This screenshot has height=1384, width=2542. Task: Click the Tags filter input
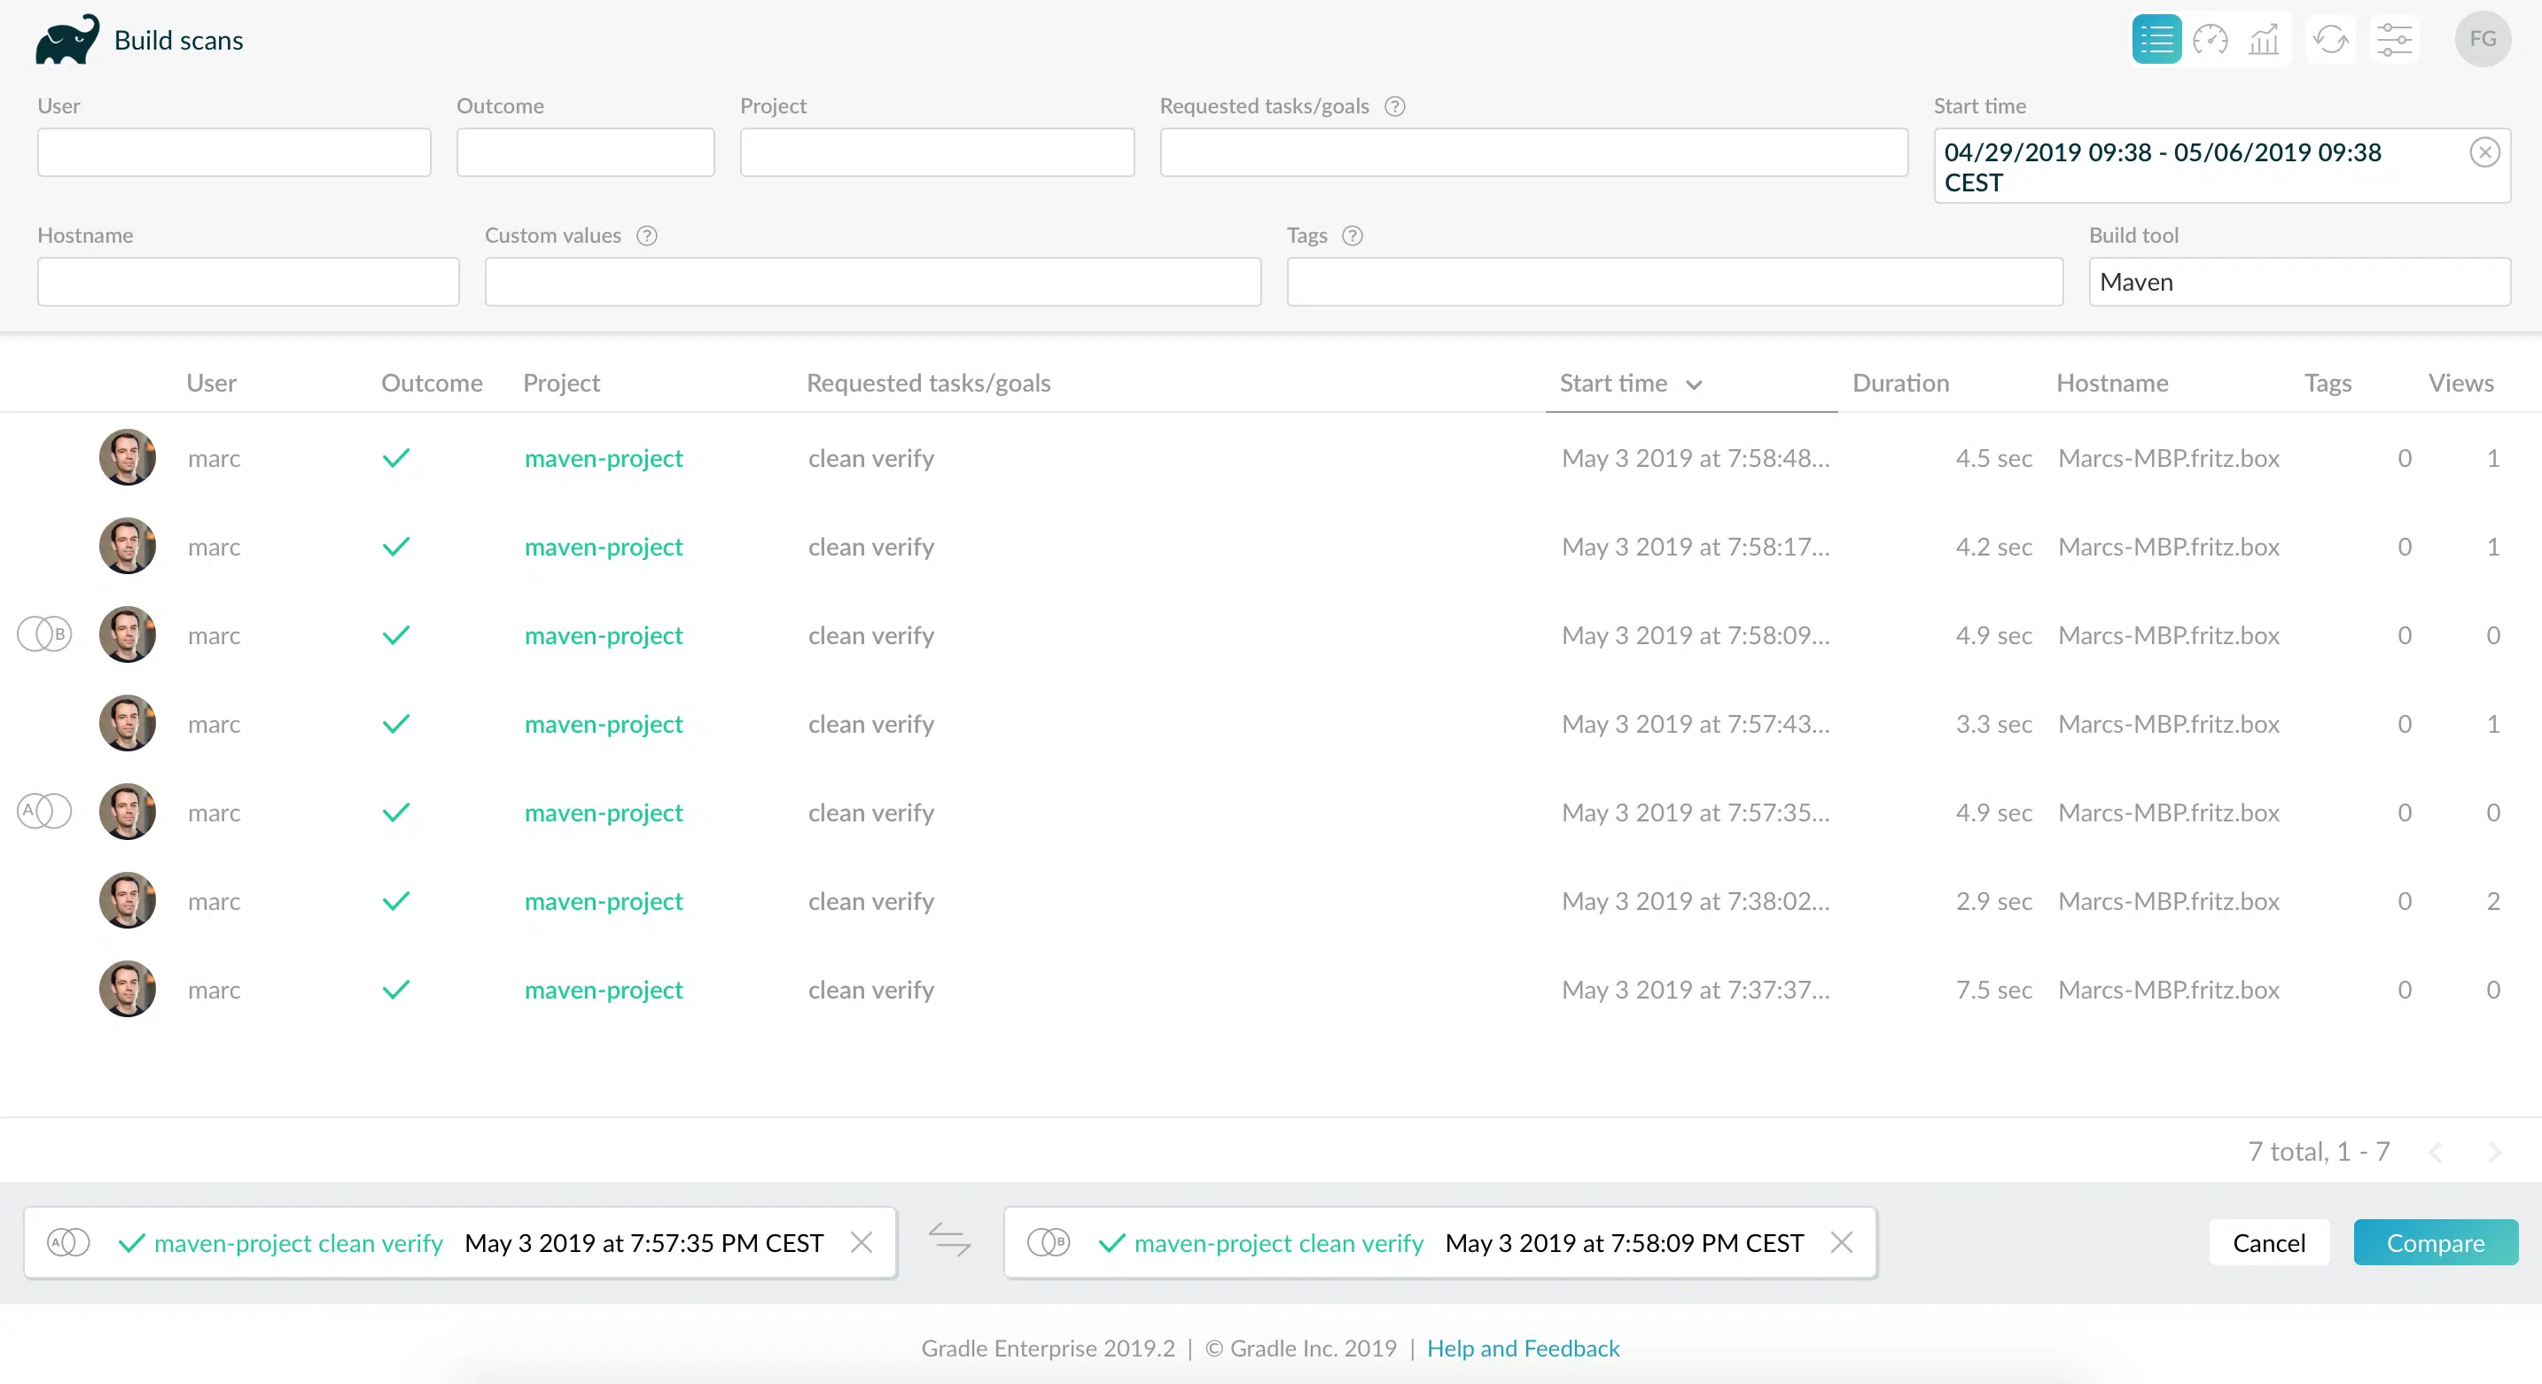[x=1675, y=282]
